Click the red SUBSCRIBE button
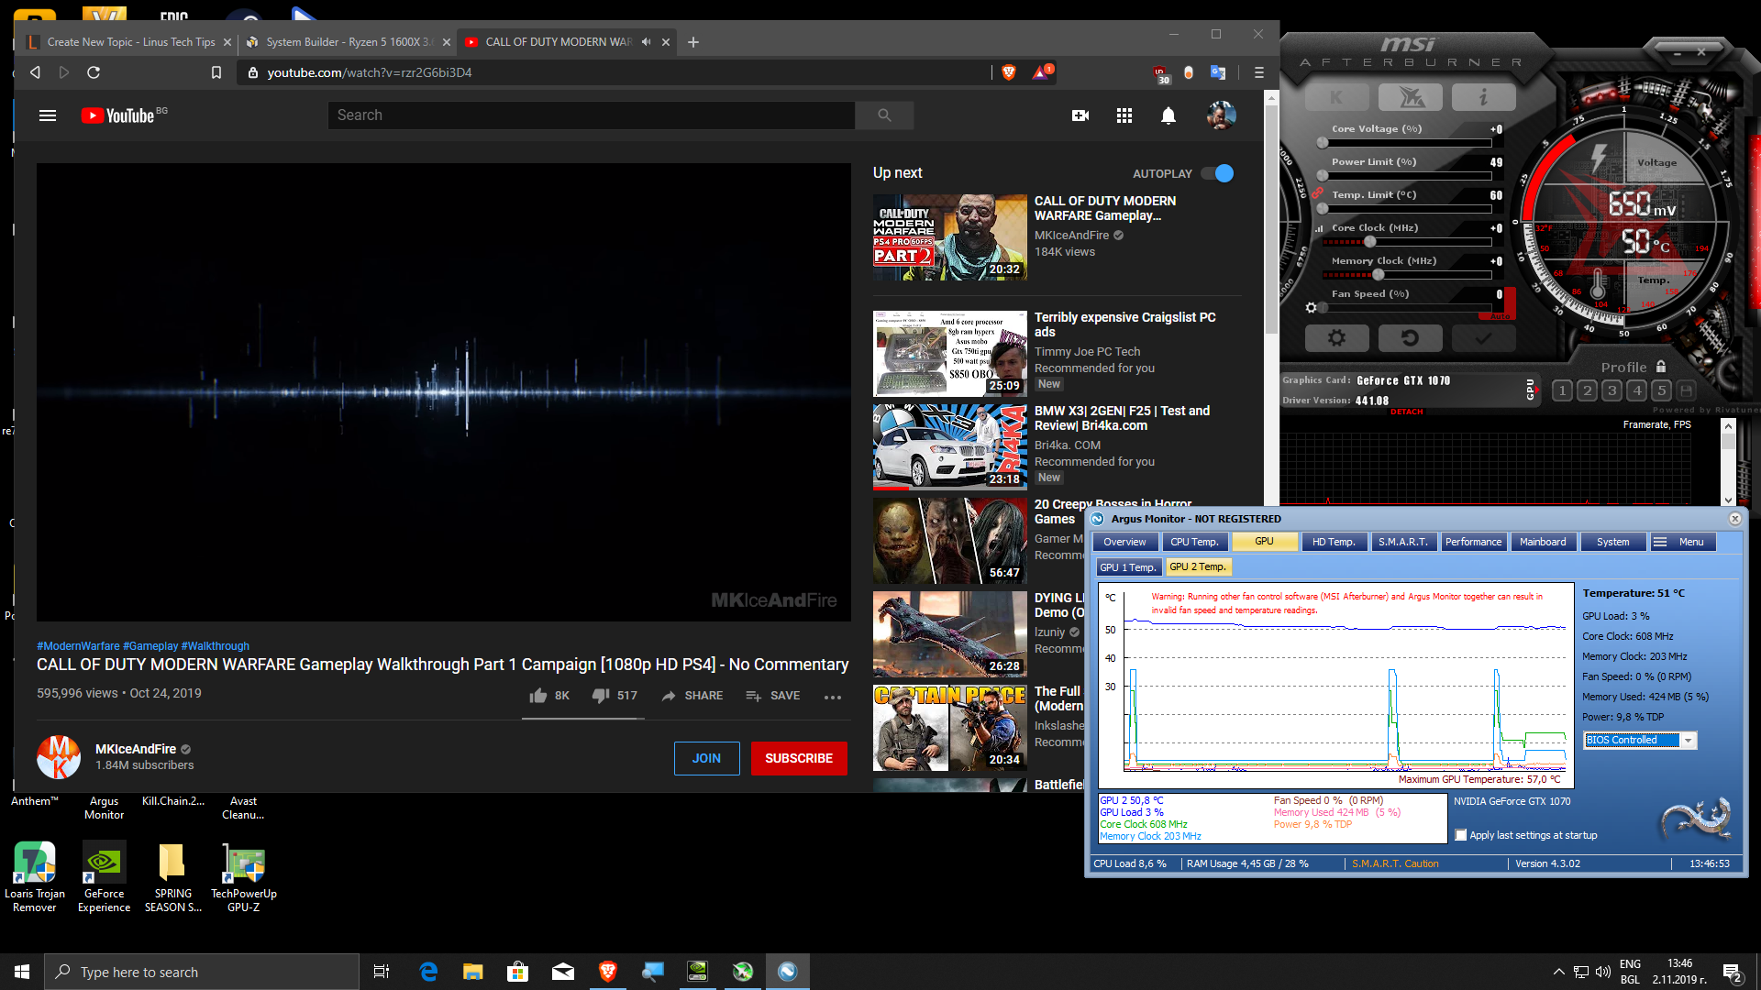The width and height of the screenshot is (1761, 990). [799, 758]
